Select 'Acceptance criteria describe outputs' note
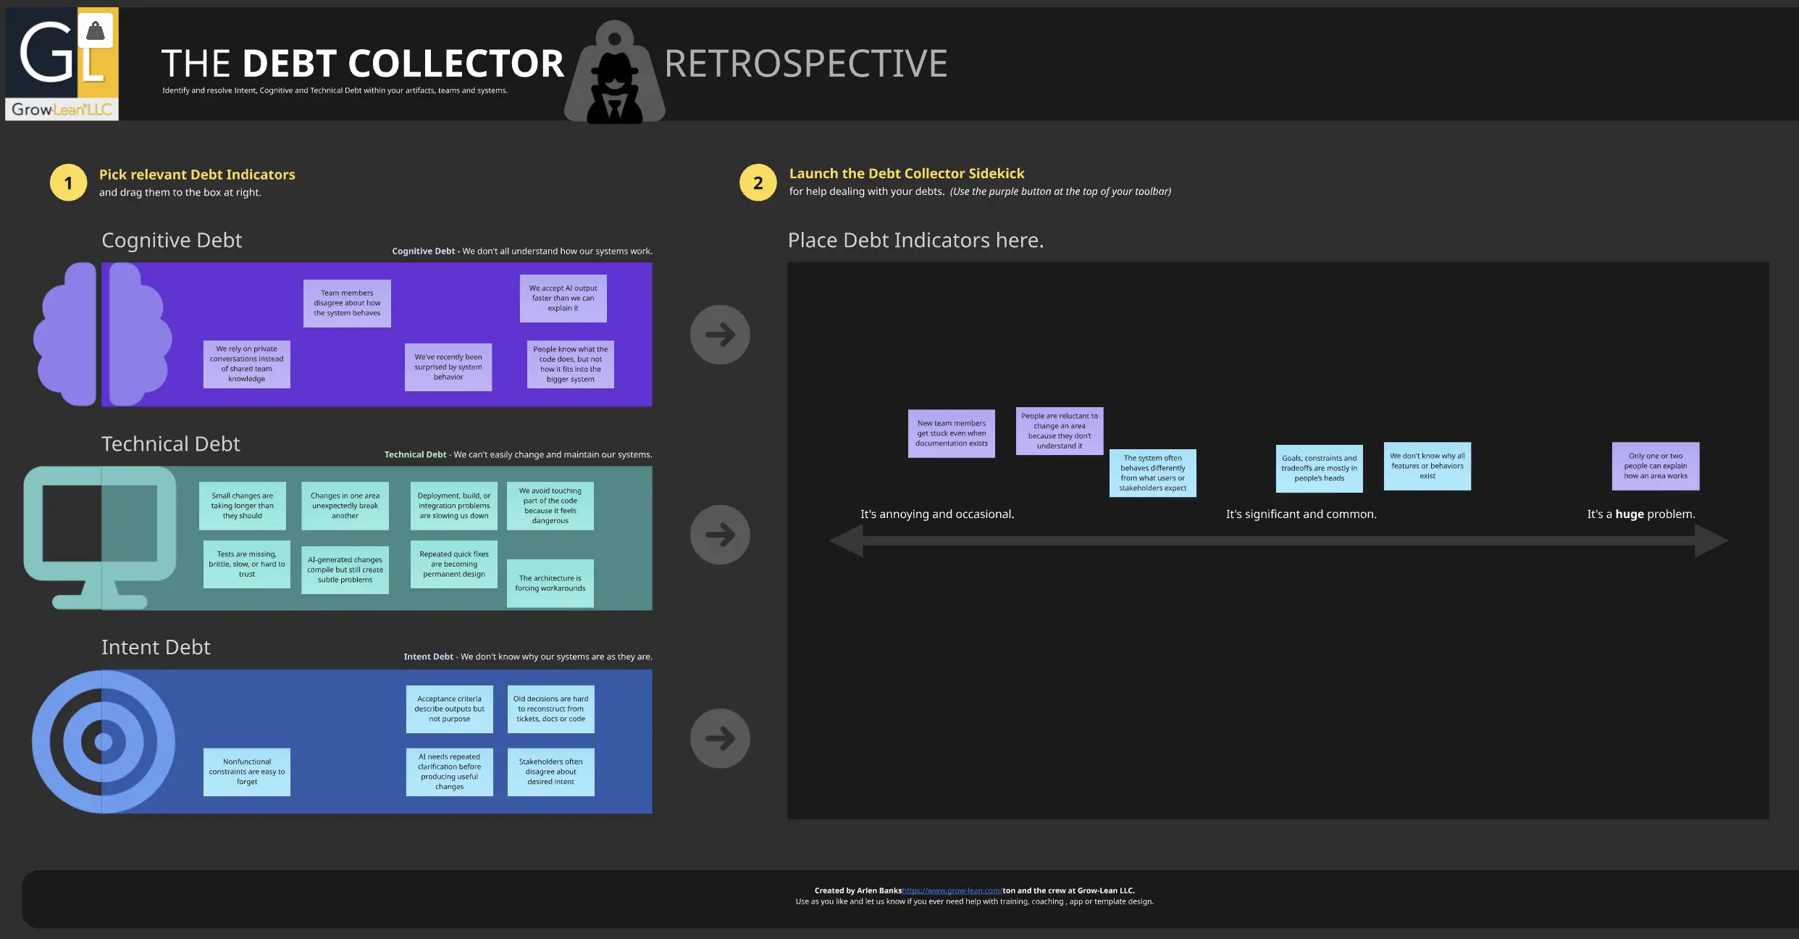Image resolution: width=1799 pixels, height=939 pixels. [450, 709]
